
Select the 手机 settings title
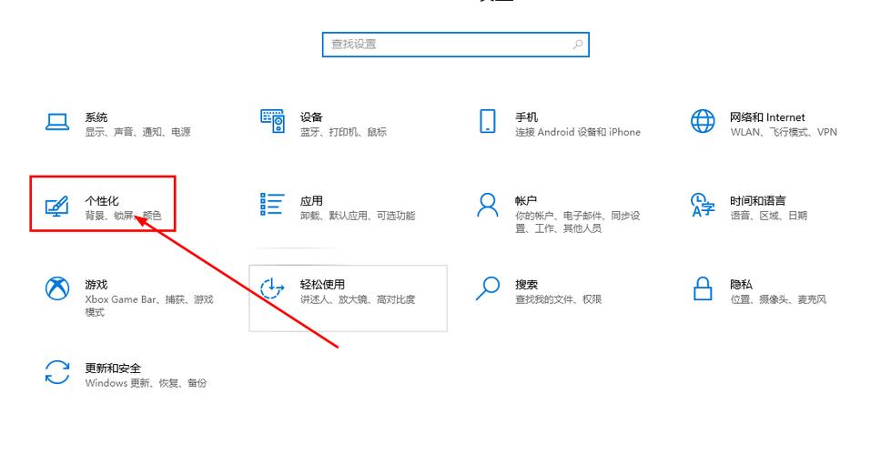[x=526, y=117]
